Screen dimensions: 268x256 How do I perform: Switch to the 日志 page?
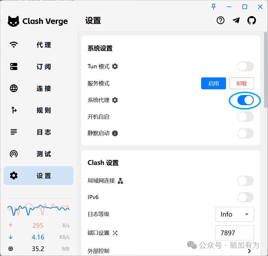click(x=38, y=132)
